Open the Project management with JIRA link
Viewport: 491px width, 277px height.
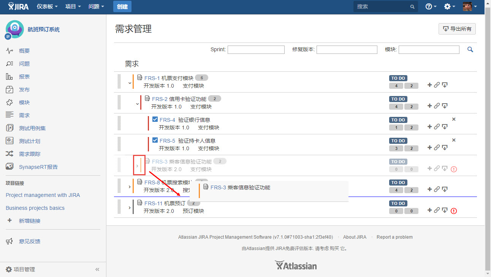click(43, 195)
